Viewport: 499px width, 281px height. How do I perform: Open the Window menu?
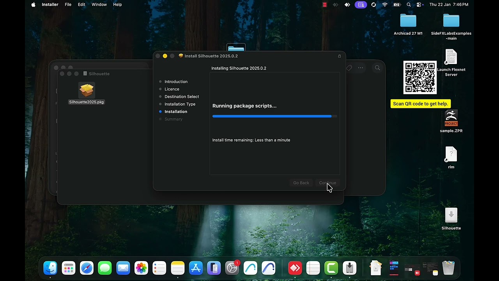pyautogui.click(x=99, y=5)
